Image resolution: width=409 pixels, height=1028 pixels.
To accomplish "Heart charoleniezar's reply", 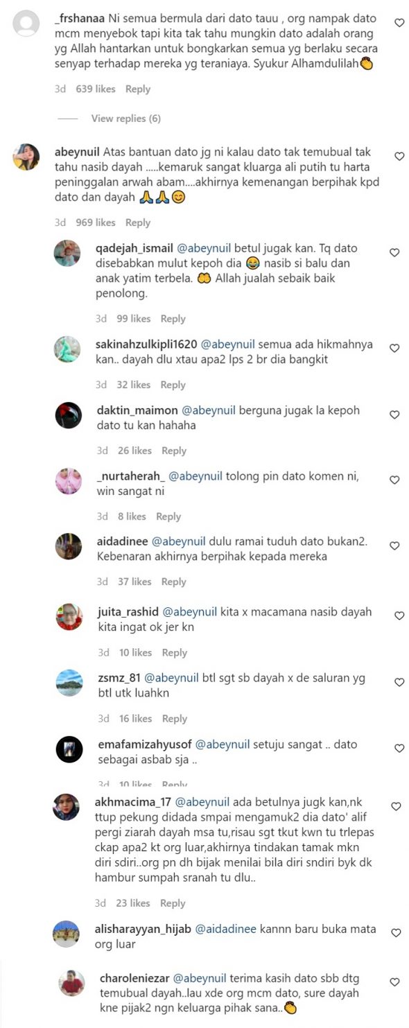I will click(394, 982).
